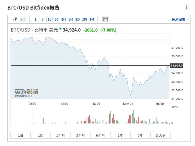
Task: Open the news overlay icon in toolbar
Action: tap(105, 19)
